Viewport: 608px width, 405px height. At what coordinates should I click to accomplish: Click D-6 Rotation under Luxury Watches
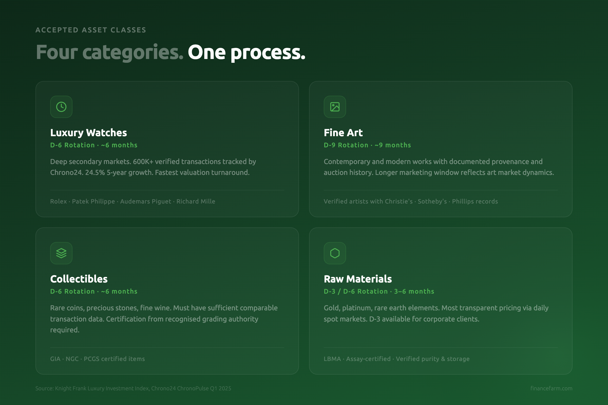[93, 145]
